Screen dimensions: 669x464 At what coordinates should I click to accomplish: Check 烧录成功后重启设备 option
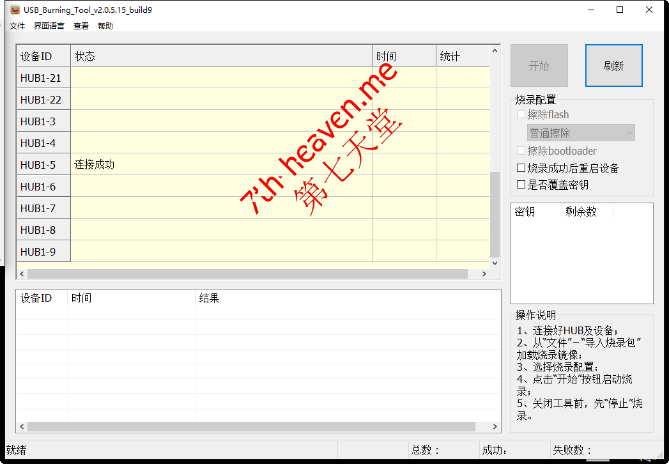click(x=521, y=167)
